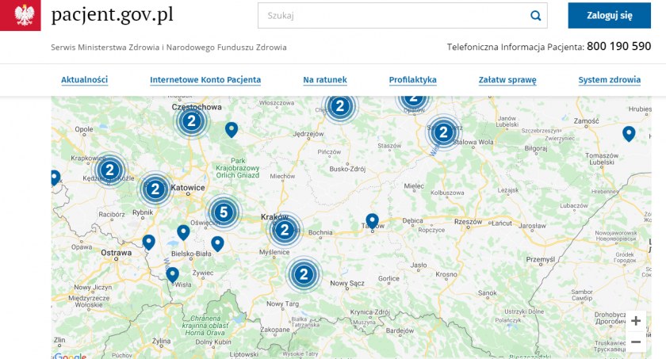Focus the Szukaj search field

tap(402, 16)
